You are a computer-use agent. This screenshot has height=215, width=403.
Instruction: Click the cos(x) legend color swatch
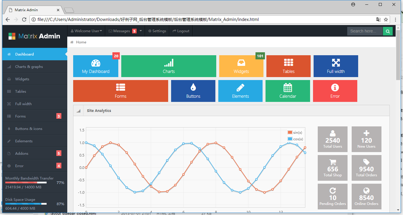[x=290, y=139]
